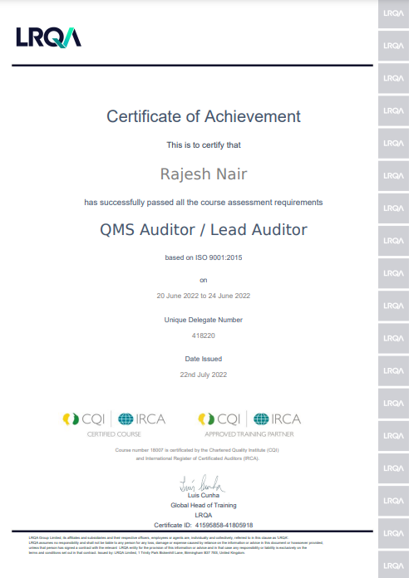The height and width of the screenshot is (578, 409).
Task: Click the 'Date Issued' label
Action: pos(204,359)
